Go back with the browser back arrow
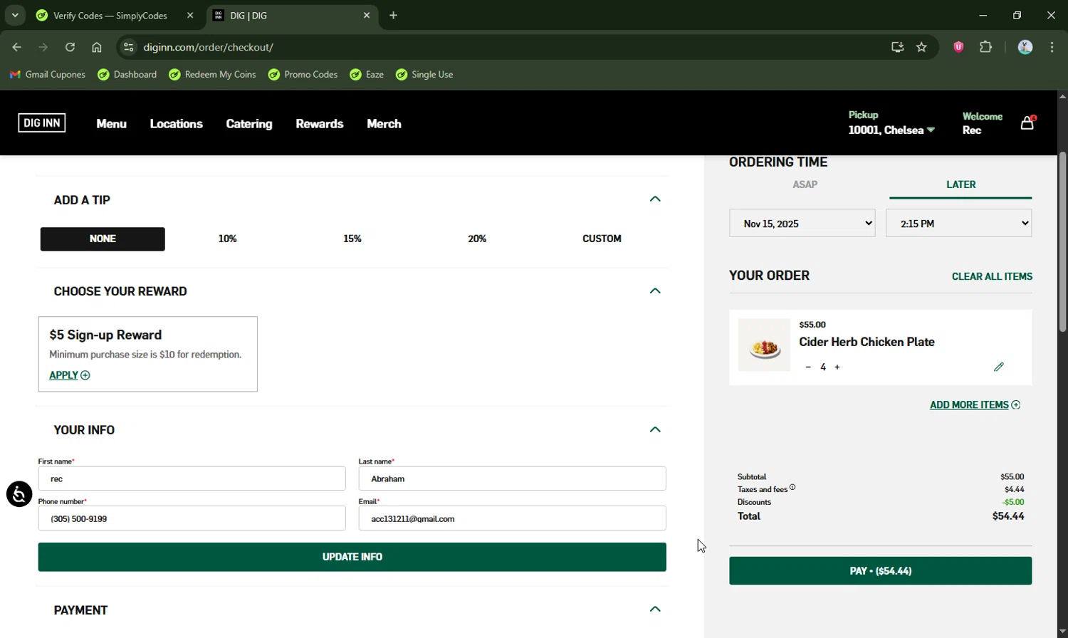Viewport: 1068px width, 638px height. coord(16,47)
